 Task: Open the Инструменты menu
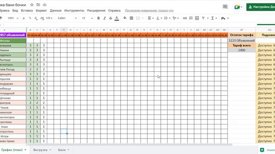pos(74,10)
